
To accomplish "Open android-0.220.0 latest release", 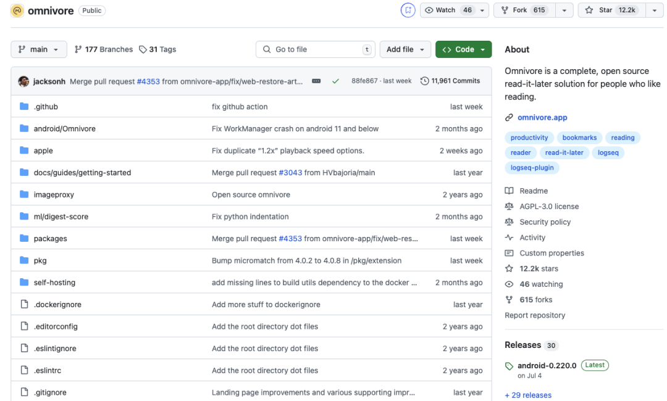I will click(x=547, y=365).
